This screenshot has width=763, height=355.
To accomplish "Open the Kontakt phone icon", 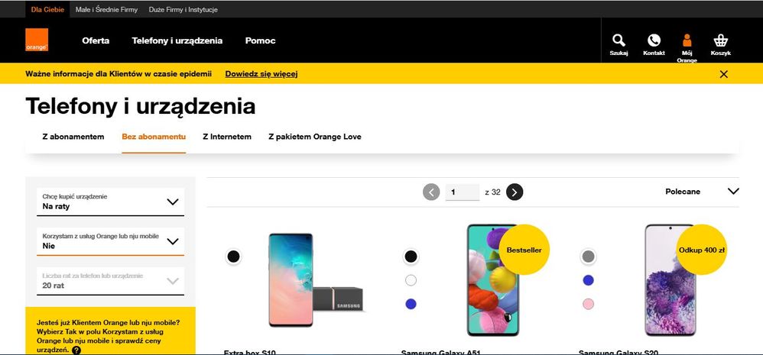I will (654, 45).
